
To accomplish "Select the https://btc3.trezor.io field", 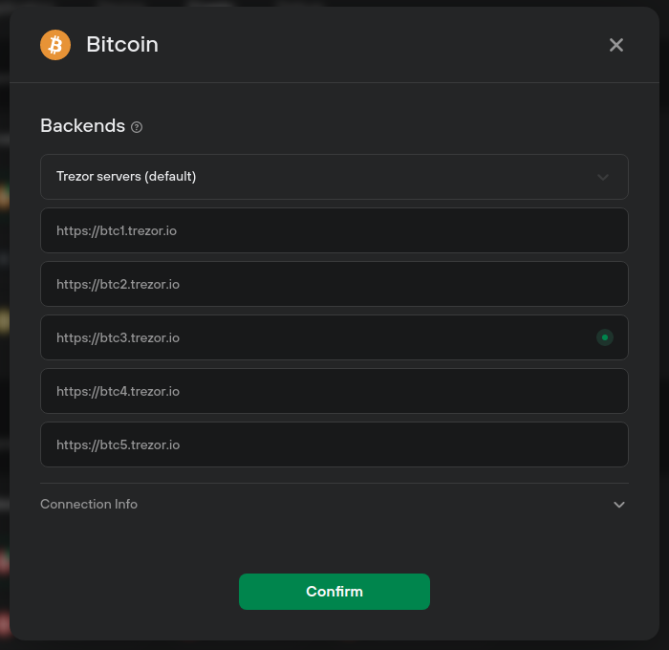I will coord(334,337).
